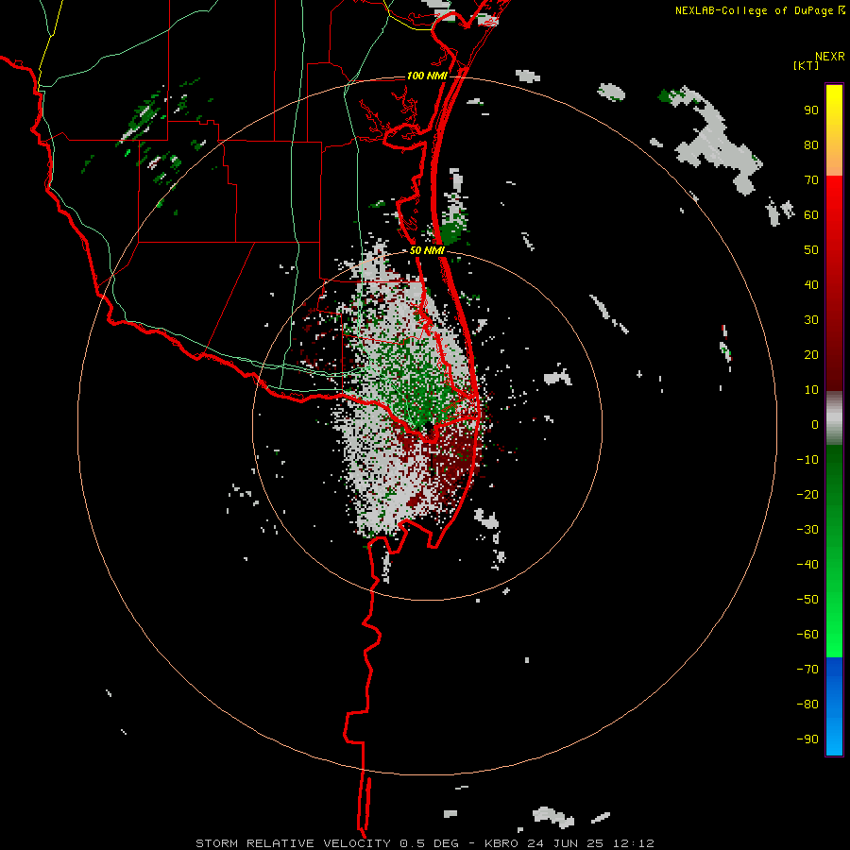Click the -80 value on velocity scale
850x850 pixels.
(x=807, y=705)
